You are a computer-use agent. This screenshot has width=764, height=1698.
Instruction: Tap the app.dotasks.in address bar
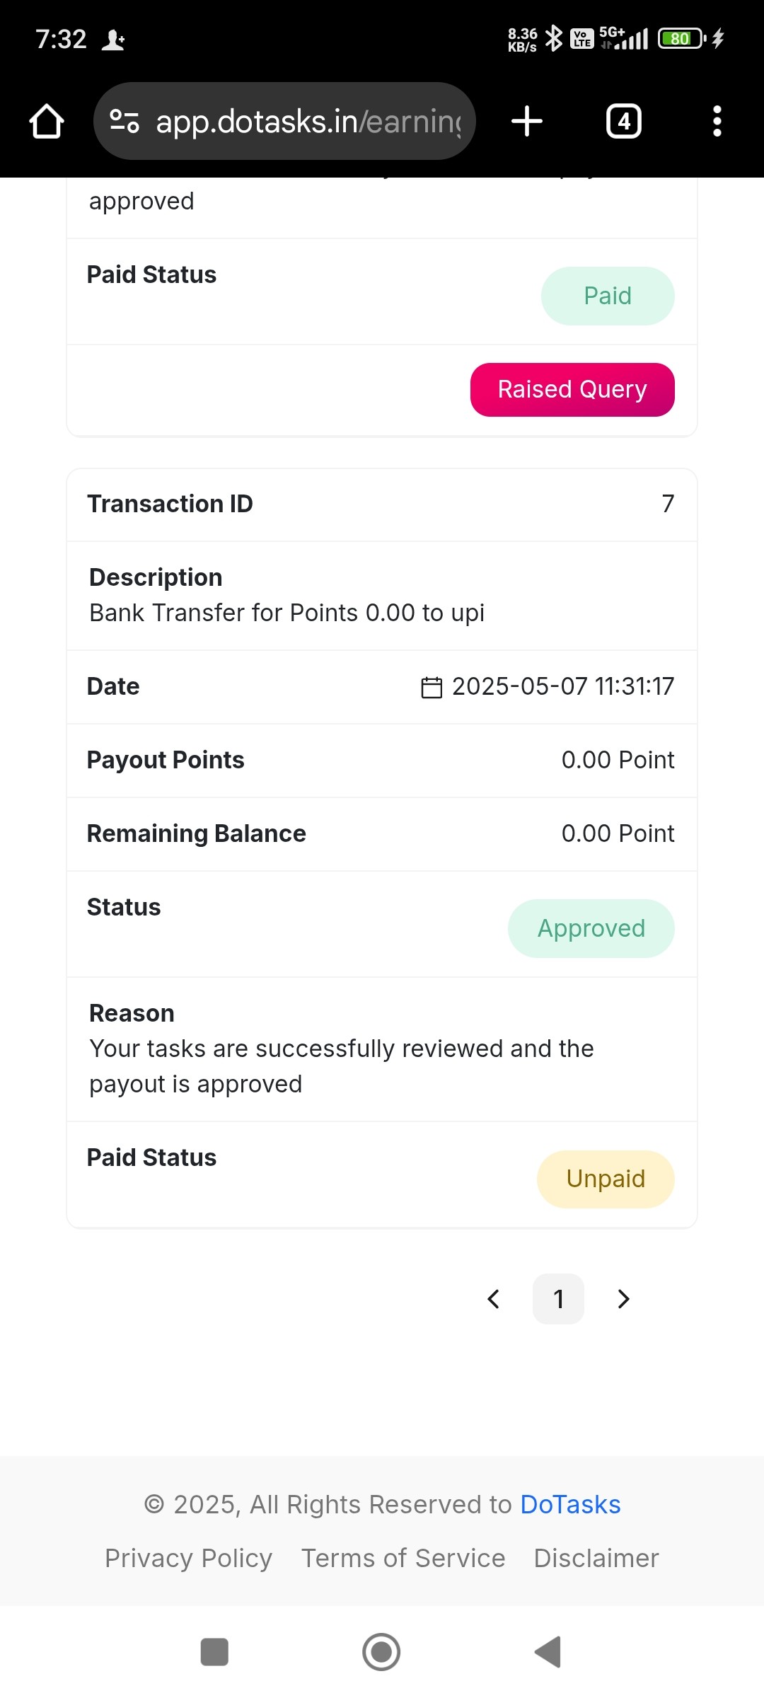[284, 121]
